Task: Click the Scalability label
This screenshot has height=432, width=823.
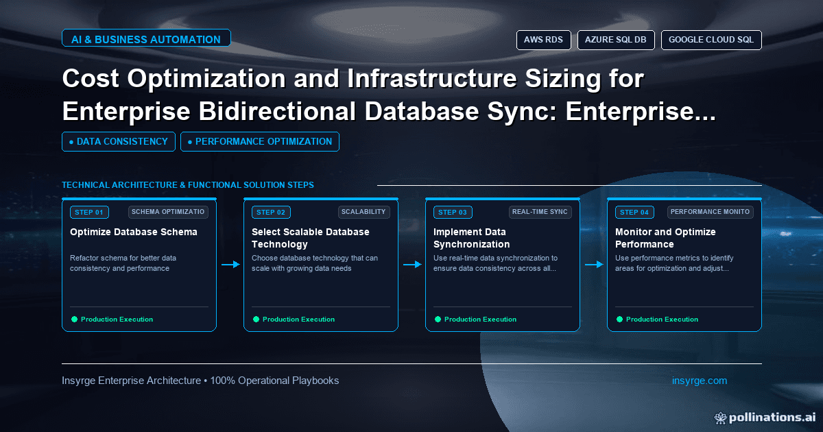Action: [x=364, y=212]
